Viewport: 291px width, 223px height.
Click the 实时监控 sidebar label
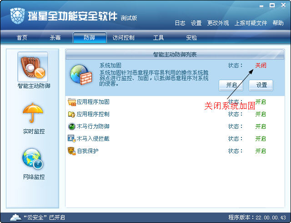tap(34, 132)
